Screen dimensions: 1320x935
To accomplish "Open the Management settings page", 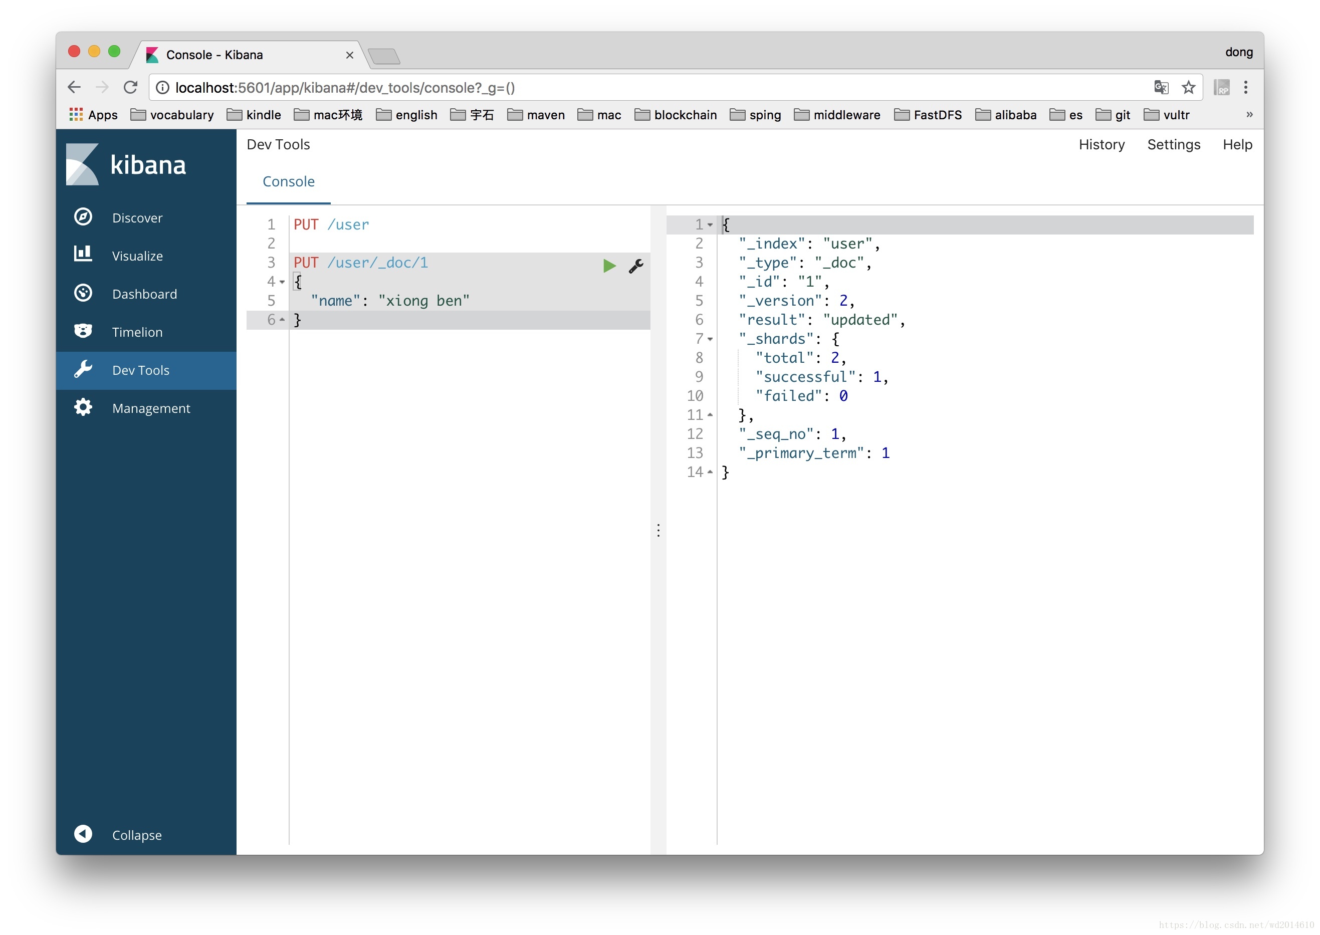I will tap(146, 408).
